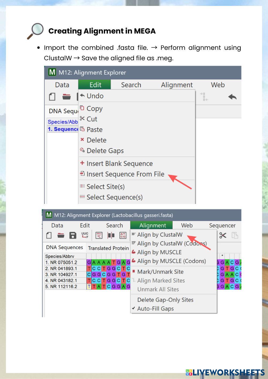This screenshot has width=268, height=379.
Task: Click the magnifying glass icon beside the heading
Action: 35,31
